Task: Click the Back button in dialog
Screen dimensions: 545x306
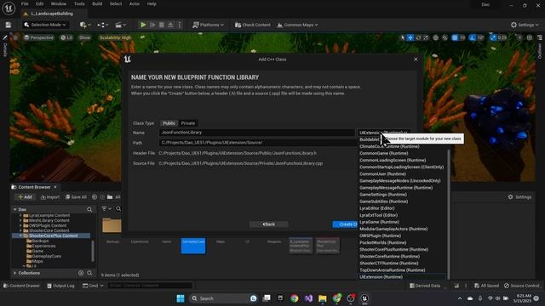Action: click(269, 224)
